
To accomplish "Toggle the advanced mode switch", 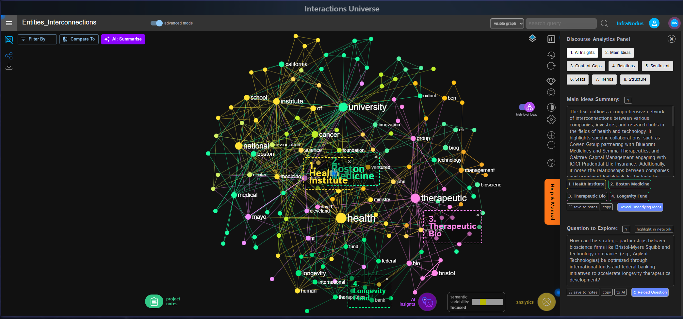I will pos(156,23).
